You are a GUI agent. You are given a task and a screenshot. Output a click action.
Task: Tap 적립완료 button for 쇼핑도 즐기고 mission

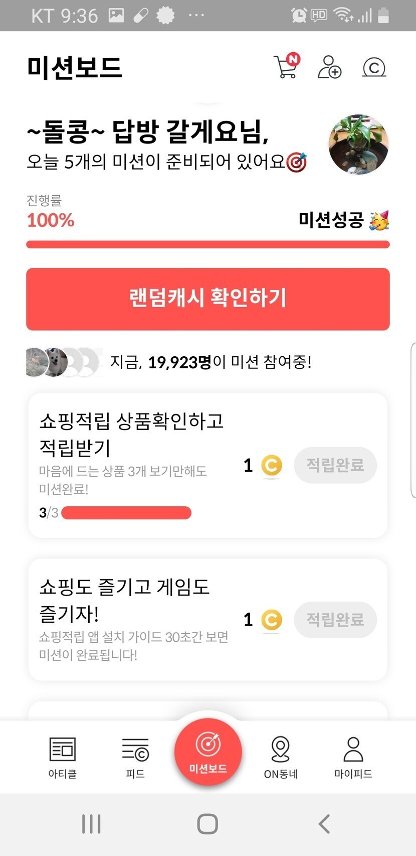coord(335,620)
